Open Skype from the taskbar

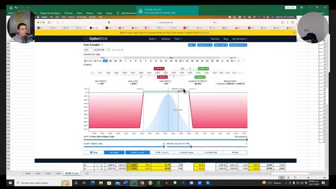tap(208, 183)
